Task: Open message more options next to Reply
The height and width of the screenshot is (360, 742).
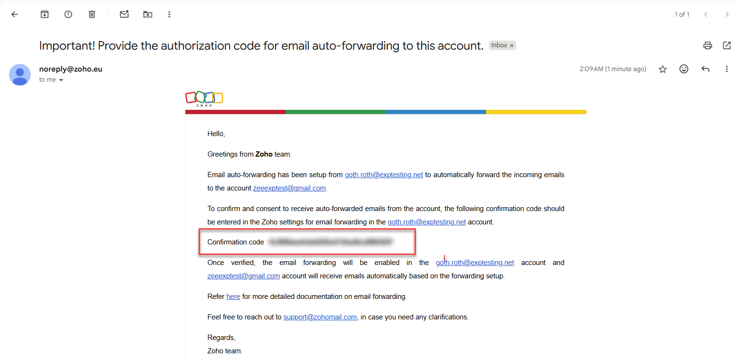Action: pos(727,69)
